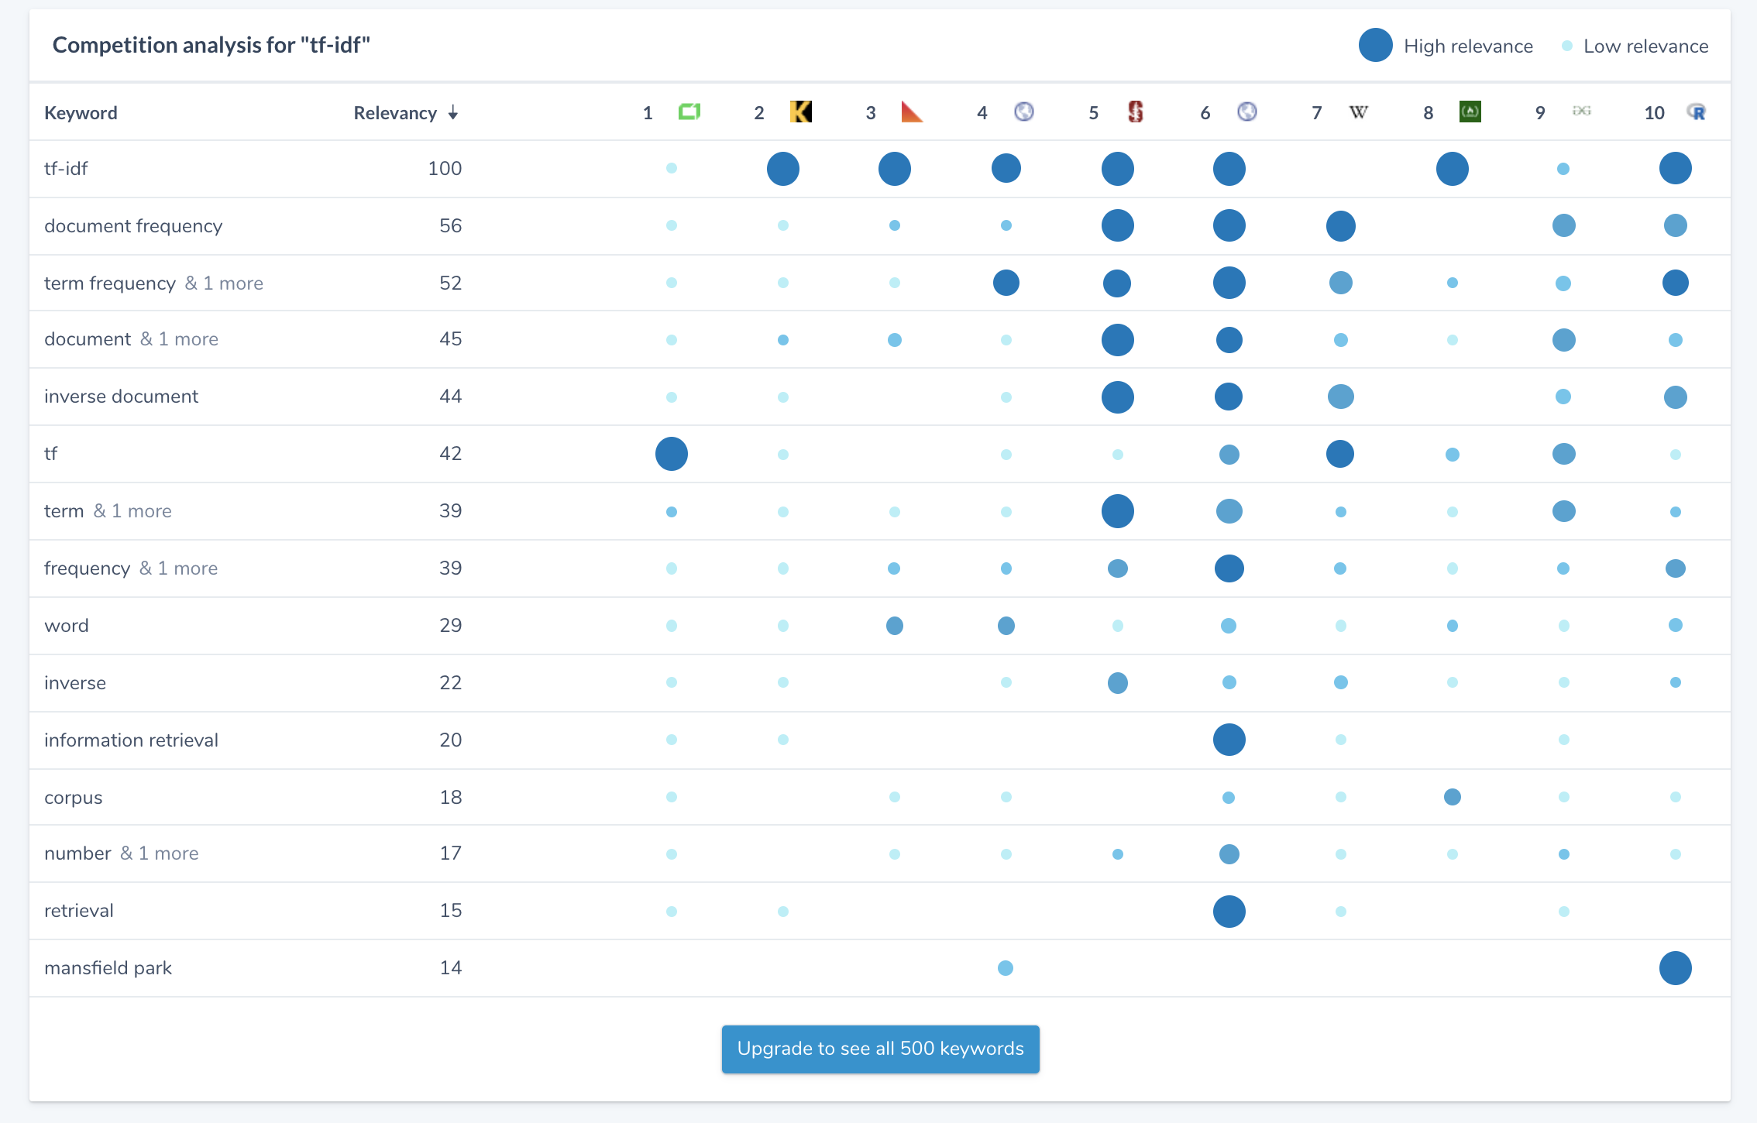Click the Stanford favicon for result 5

click(x=1135, y=112)
